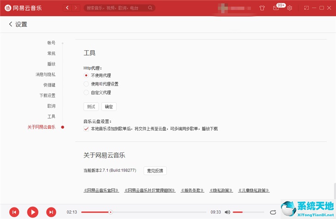Focus the music search field
The width and height of the screenshot is (336, 219).
click(120, 8)
